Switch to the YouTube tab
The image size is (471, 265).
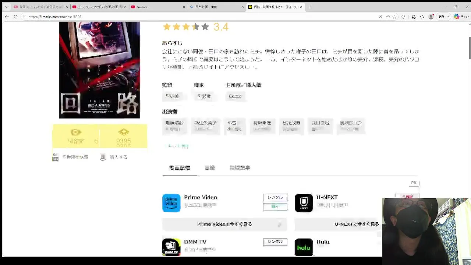158,7
